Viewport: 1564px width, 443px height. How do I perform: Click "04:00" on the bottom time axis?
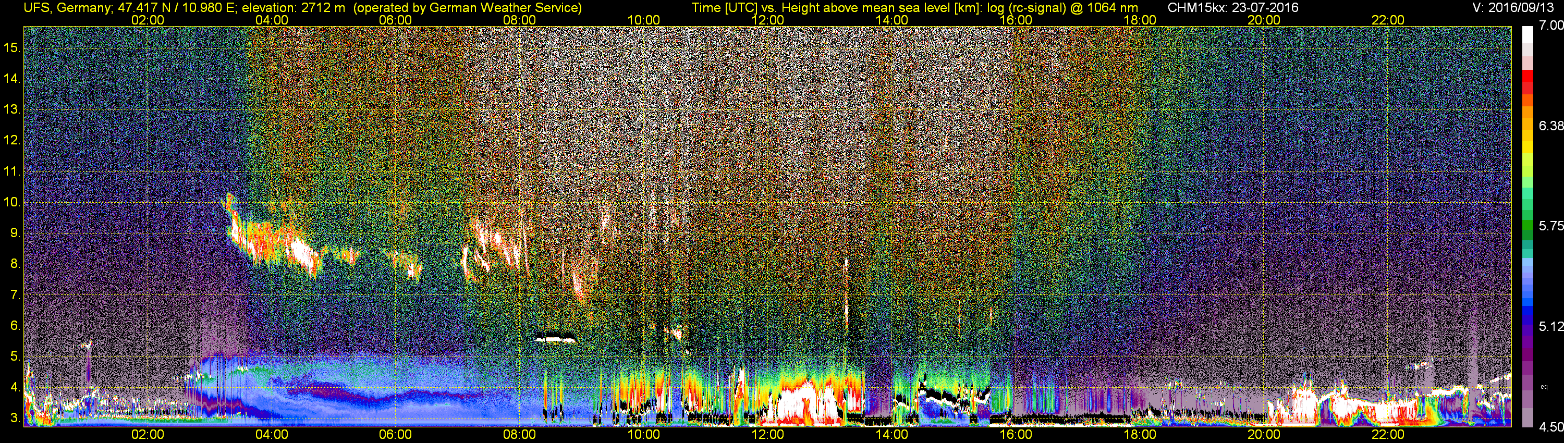click(272, 435)
